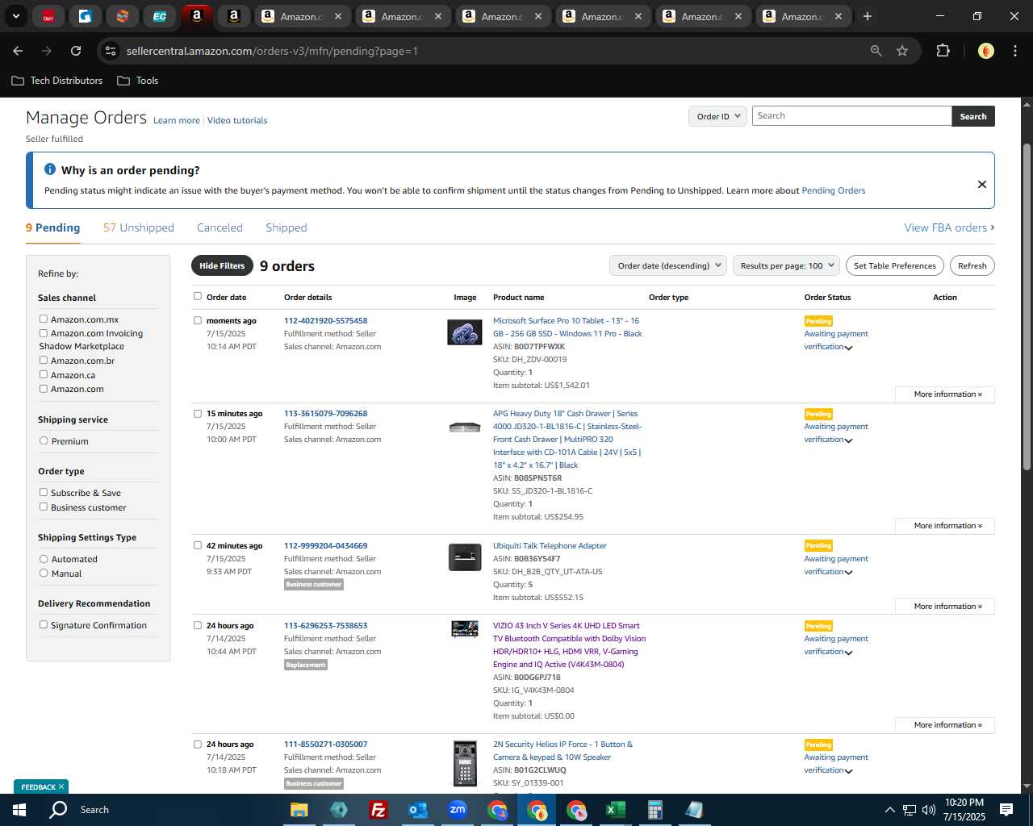Click the Set Table Preferences button
1033x826 pixels.
895,265
